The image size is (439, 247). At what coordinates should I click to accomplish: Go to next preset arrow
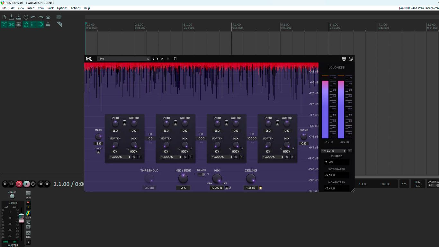[x=157, y=59]
